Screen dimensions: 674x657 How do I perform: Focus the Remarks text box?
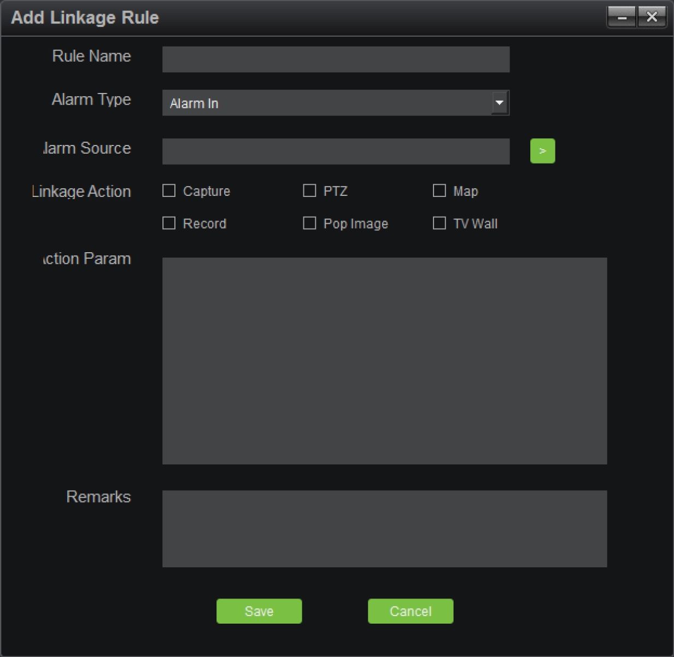coord(384,528)
